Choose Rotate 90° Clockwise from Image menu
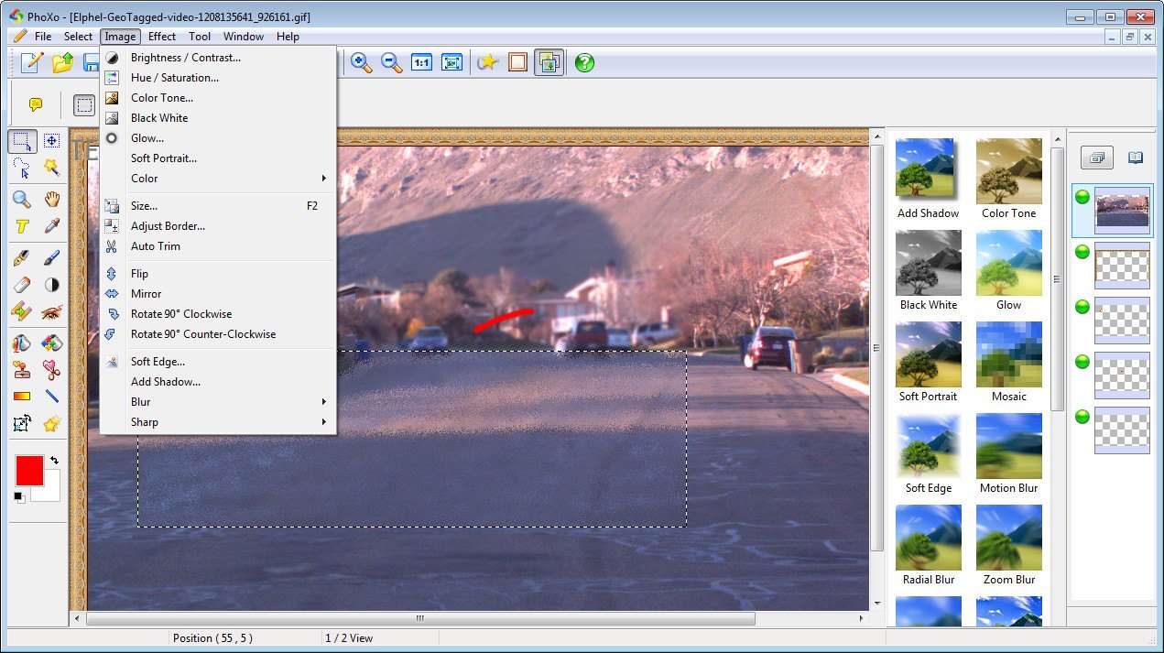This screenshot has height=653, width=1164. 180,313
